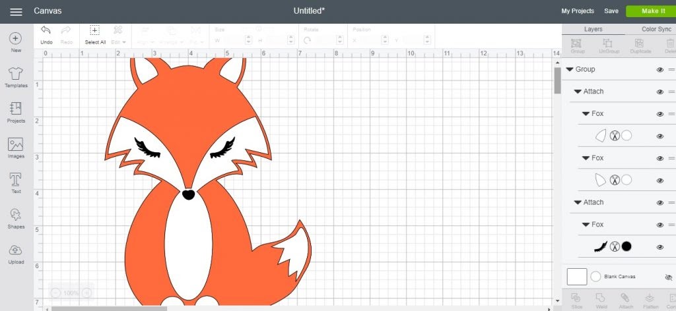Select the Group layer name

tap(585, 69)
